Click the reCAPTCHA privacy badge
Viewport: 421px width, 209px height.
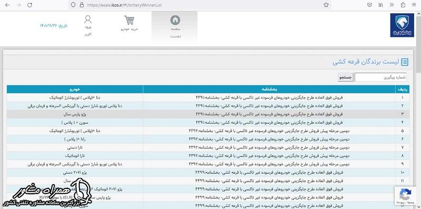pyautogui.click(x=405, y=196)
